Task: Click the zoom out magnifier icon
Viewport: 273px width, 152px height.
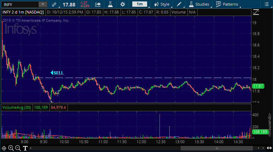Action: (18, 148)
